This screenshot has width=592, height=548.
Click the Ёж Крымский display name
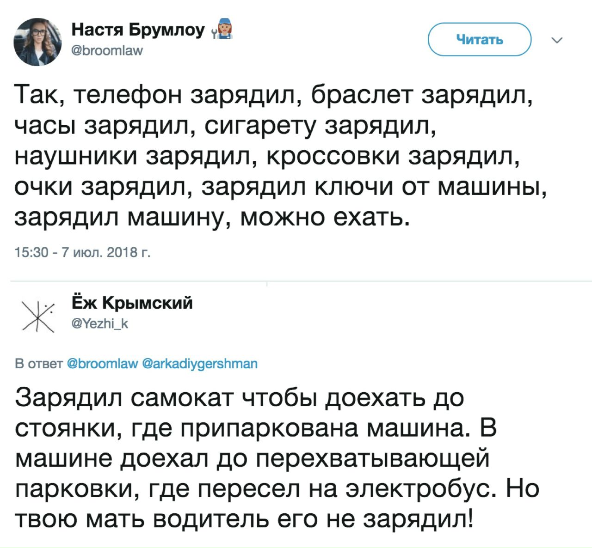[x=132, y=303]
